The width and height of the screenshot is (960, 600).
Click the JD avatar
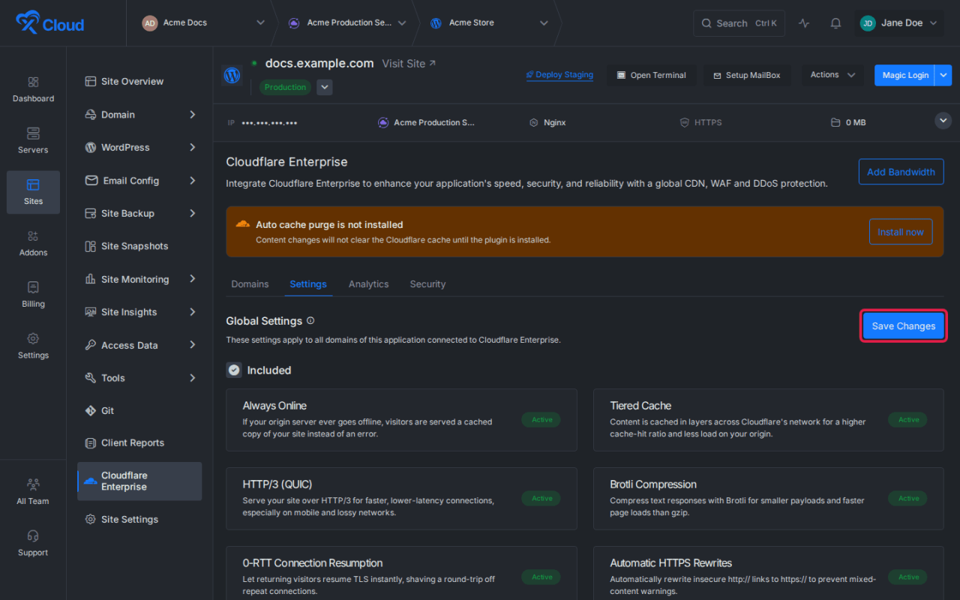pos(868,23)
